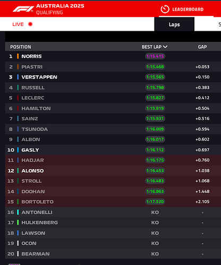Viewport: 221px width, 265px height.
Task: Sort by Best Lap chevron
Action: click(x=165, y=47)
